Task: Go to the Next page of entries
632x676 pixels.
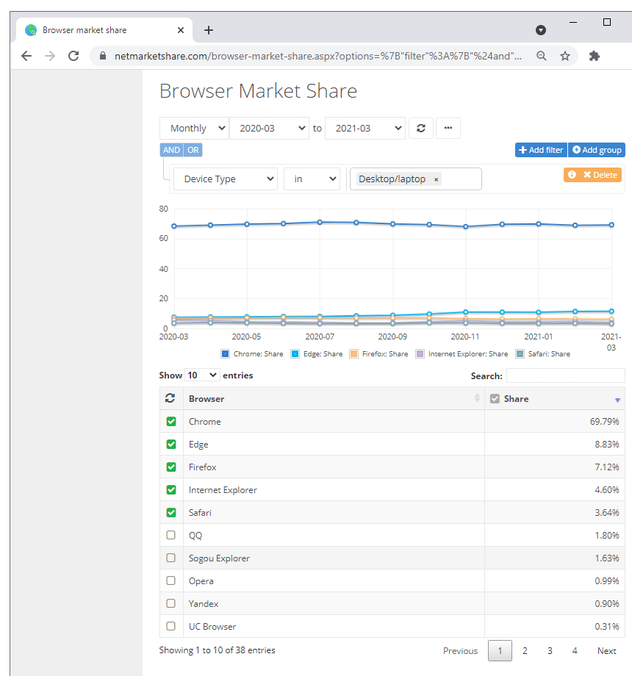Action: coord(606,650)
